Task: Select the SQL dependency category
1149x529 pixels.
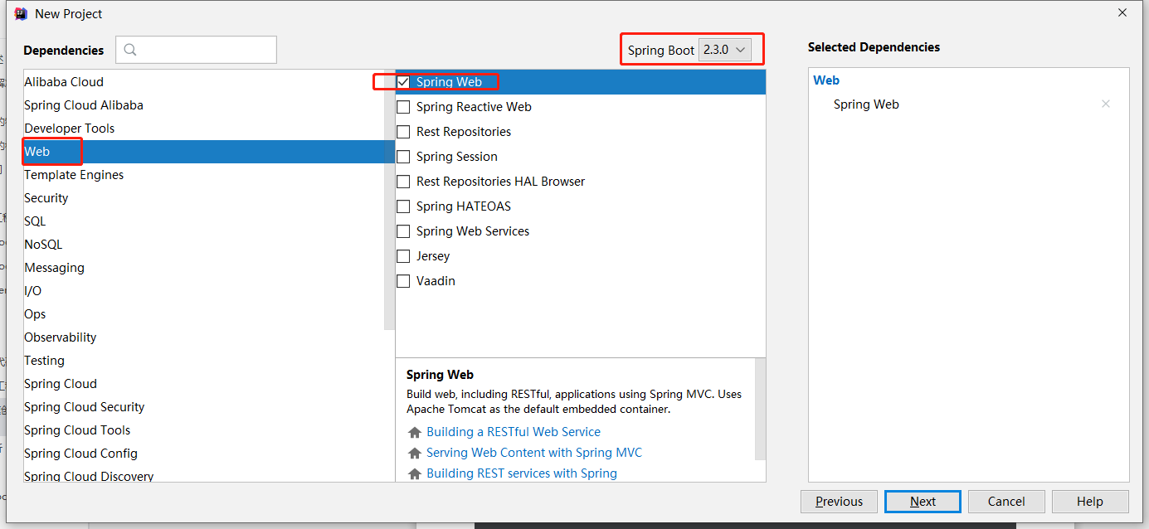Action: [36, 221]
